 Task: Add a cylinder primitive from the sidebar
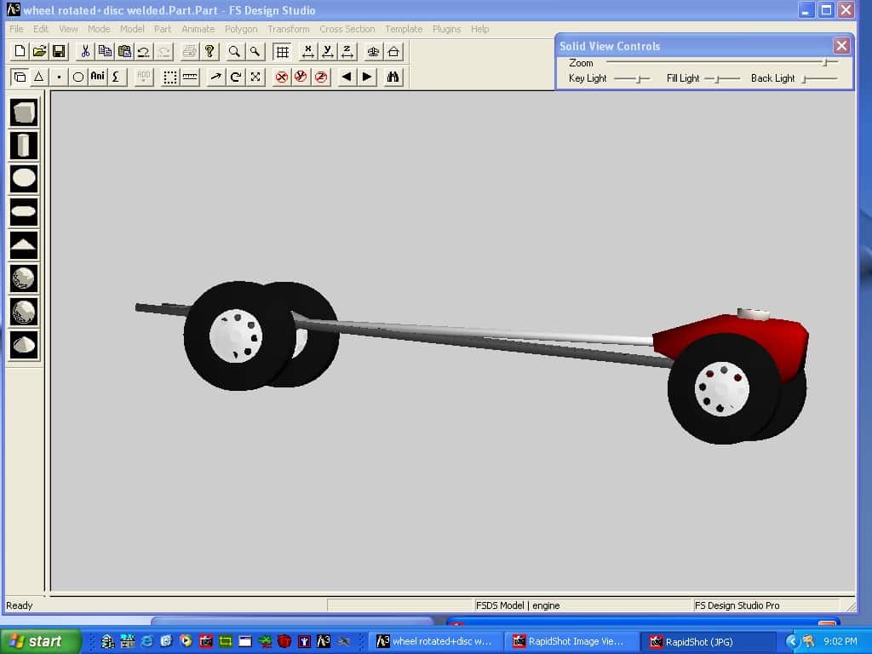click(x=24, y=146)
